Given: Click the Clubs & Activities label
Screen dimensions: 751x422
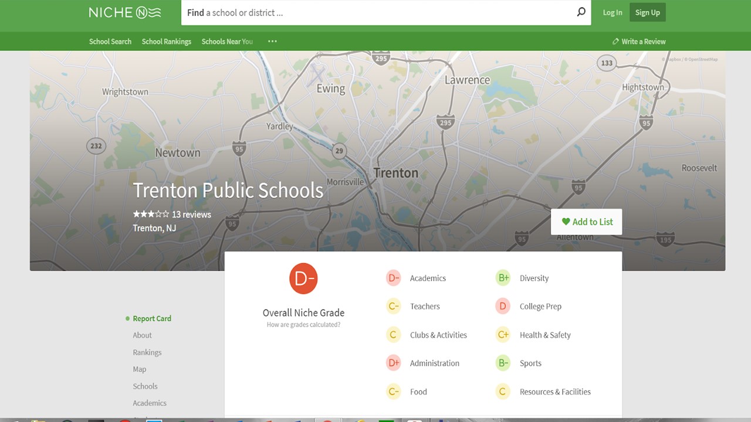Looking at the screenshot, I should click(438, 335).
